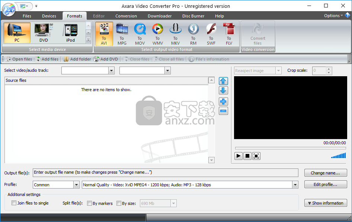
Task: Open the Conversion tab
Action: point(126,16)
